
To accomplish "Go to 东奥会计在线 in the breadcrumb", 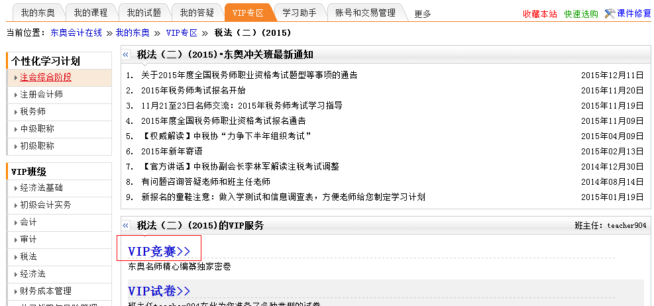I will (x=77, y=32).
